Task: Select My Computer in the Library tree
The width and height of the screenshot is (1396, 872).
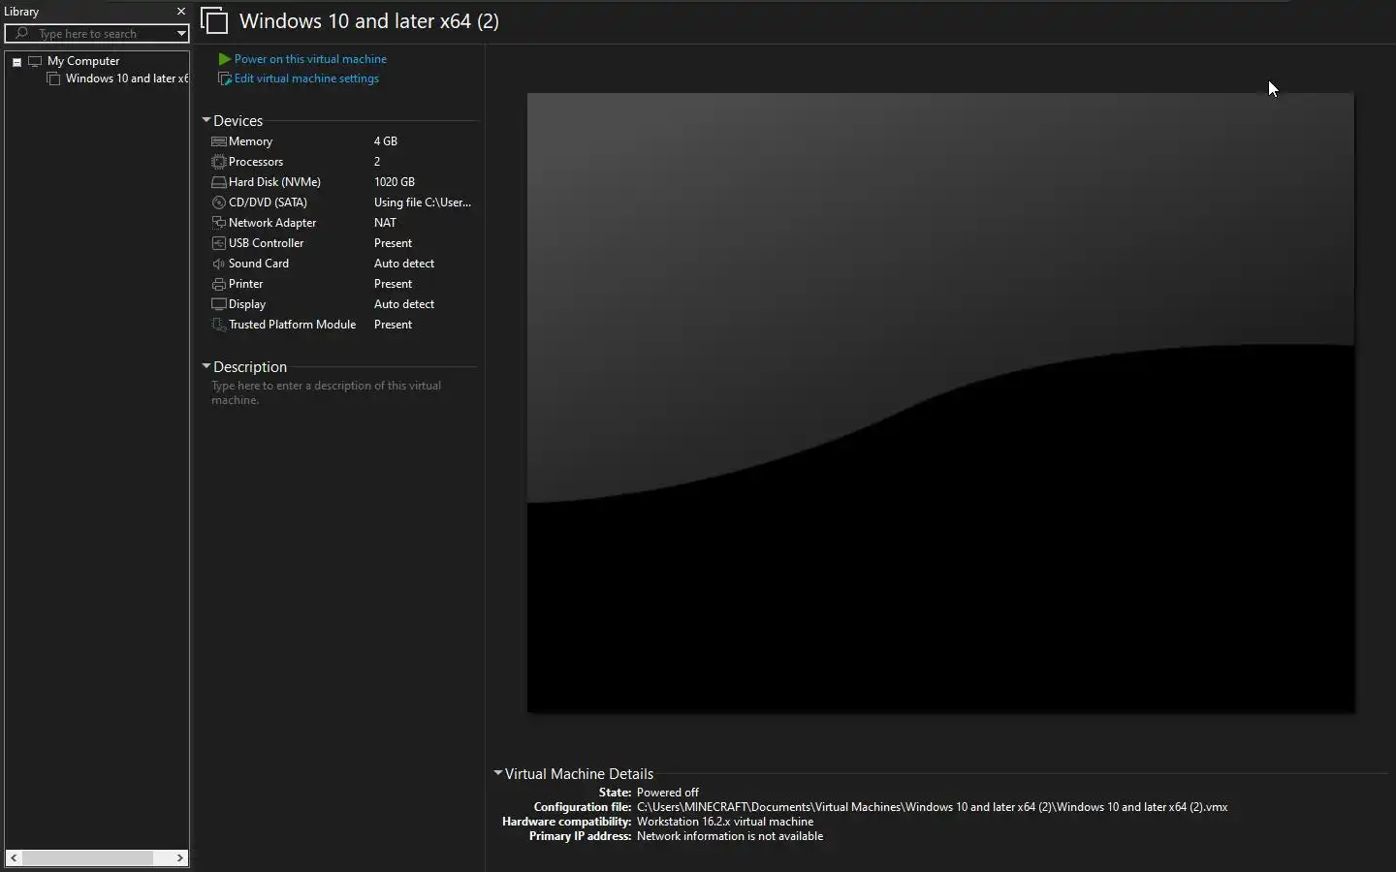Action: [83, 61]
